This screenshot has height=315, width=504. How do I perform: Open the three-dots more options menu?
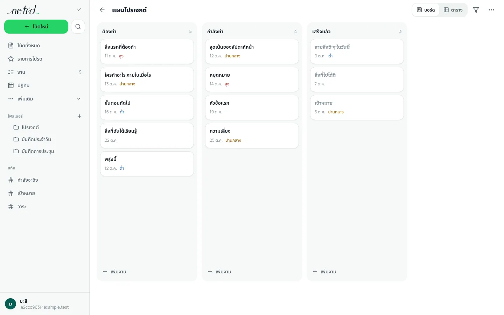[x=491, y=10]
